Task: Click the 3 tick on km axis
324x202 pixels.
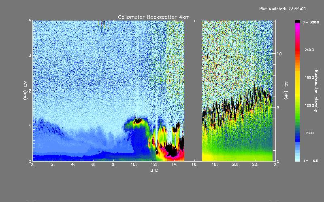Action: 30,55
